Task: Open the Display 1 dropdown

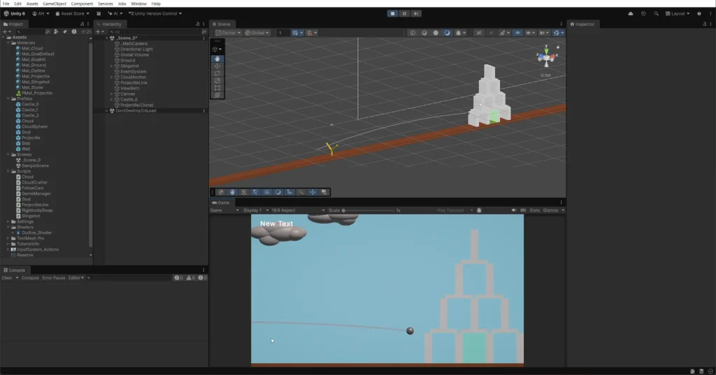Action: point(256,210)
